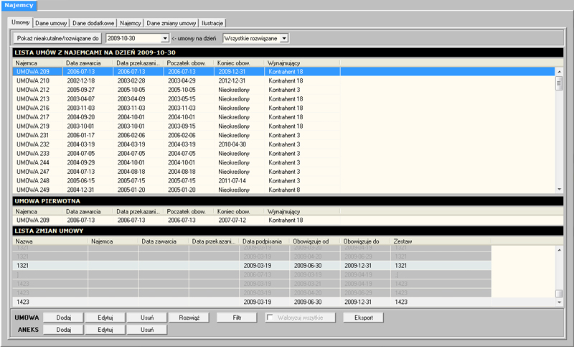
Task: Click the changes list scrollbar thumb
Action: (x=559, y=294)
